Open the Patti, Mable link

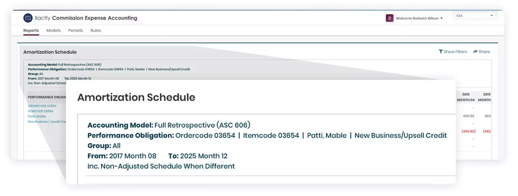pyautogui.click(x=37, y=116)
